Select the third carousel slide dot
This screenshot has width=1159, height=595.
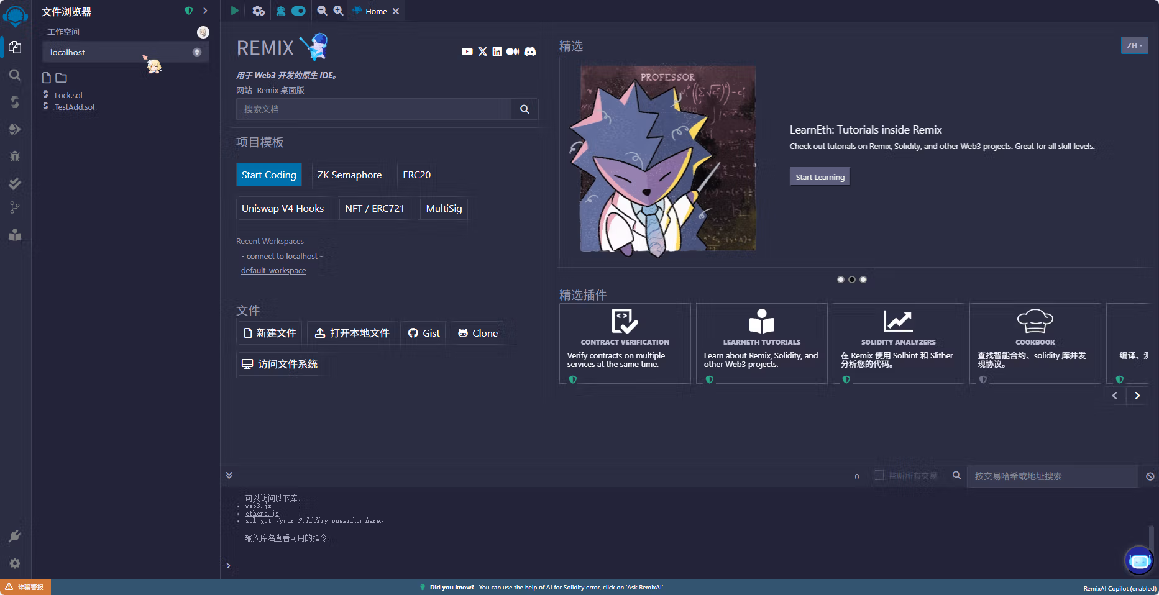point(863,279)
